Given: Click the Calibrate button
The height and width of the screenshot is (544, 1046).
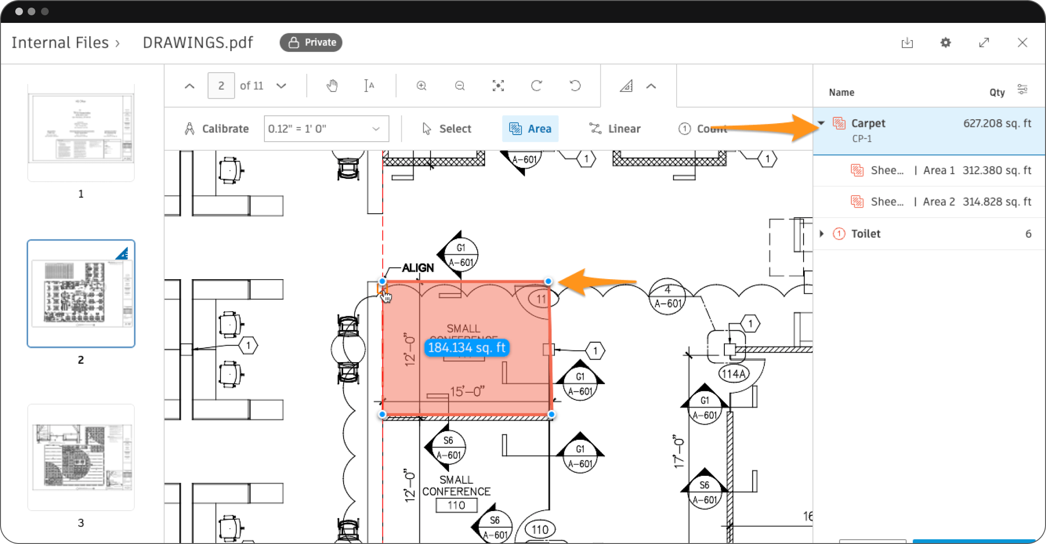Looking at the screenshot, I should tap(217, 129).
